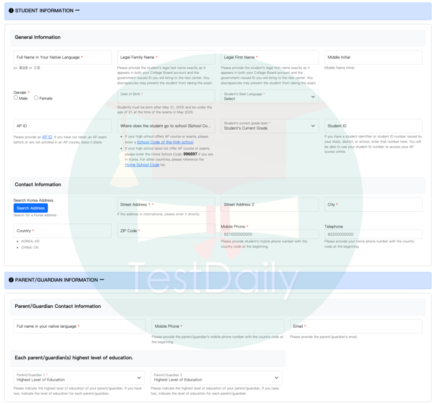436x404 pixels.
Task: Click the Country input field
Action: pos(63,231)
